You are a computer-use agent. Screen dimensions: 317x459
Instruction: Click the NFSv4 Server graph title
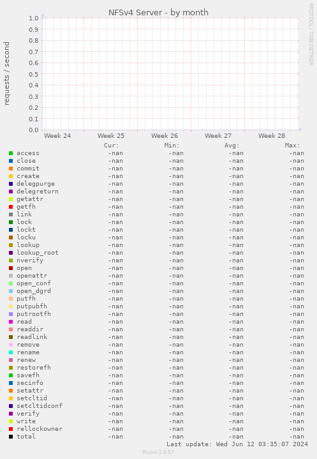[158, 13]
